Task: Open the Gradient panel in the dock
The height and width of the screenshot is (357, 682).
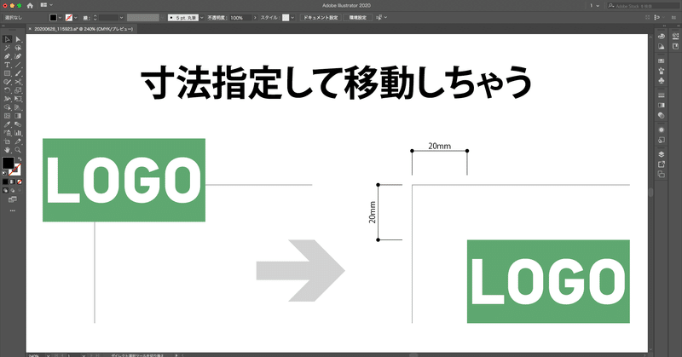Action: [662, 105]
